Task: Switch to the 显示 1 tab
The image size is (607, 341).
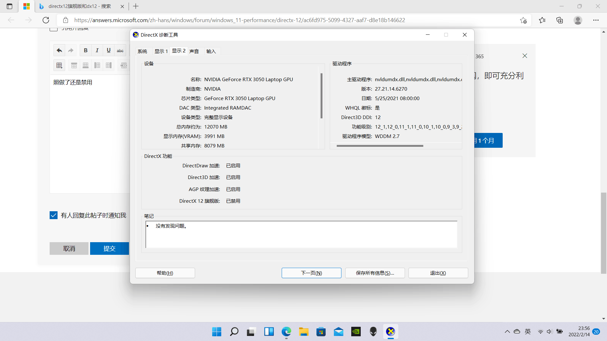Action: (x=161, y=51)
